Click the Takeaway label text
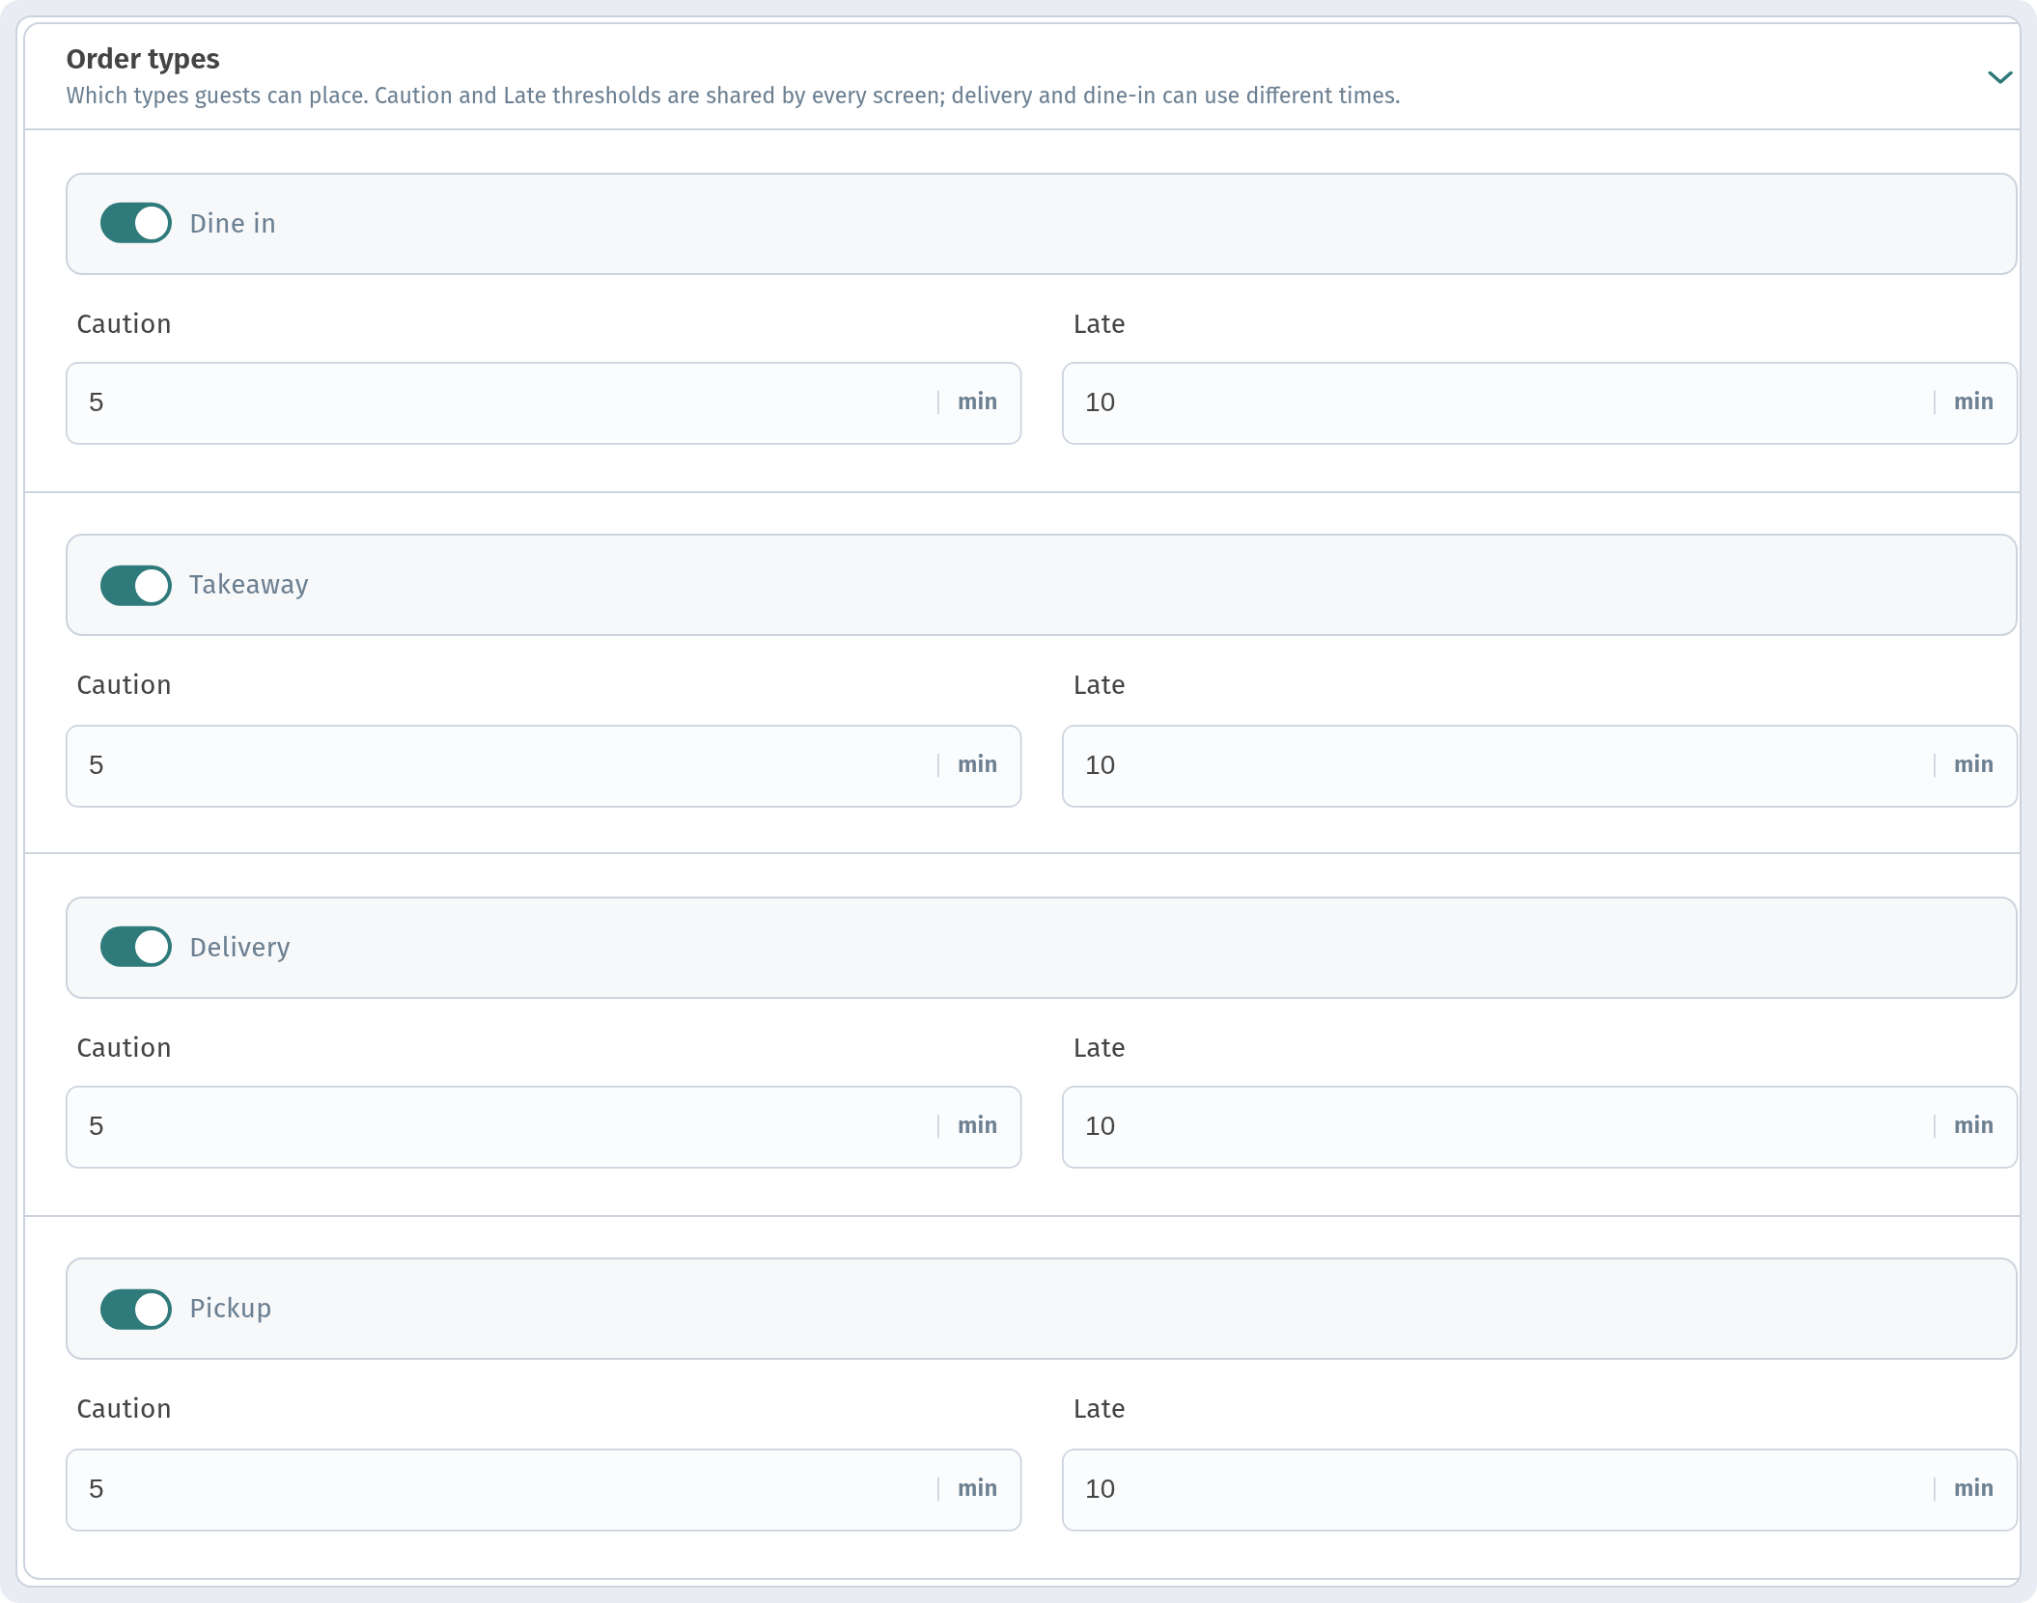Viewport: 2037px width, 1603px height. click(249, 585)
